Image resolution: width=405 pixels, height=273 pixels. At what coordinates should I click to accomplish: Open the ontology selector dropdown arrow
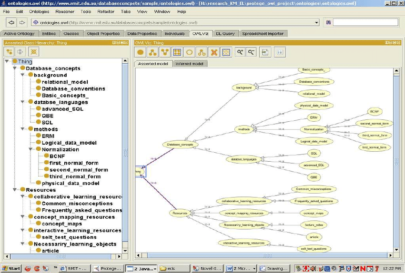(x=316, y=23)
